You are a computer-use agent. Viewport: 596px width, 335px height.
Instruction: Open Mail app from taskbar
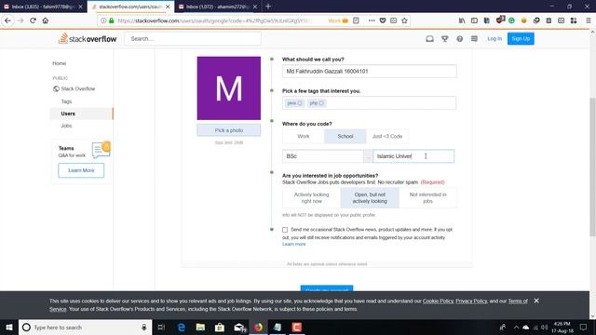click(x=239, y=327)
